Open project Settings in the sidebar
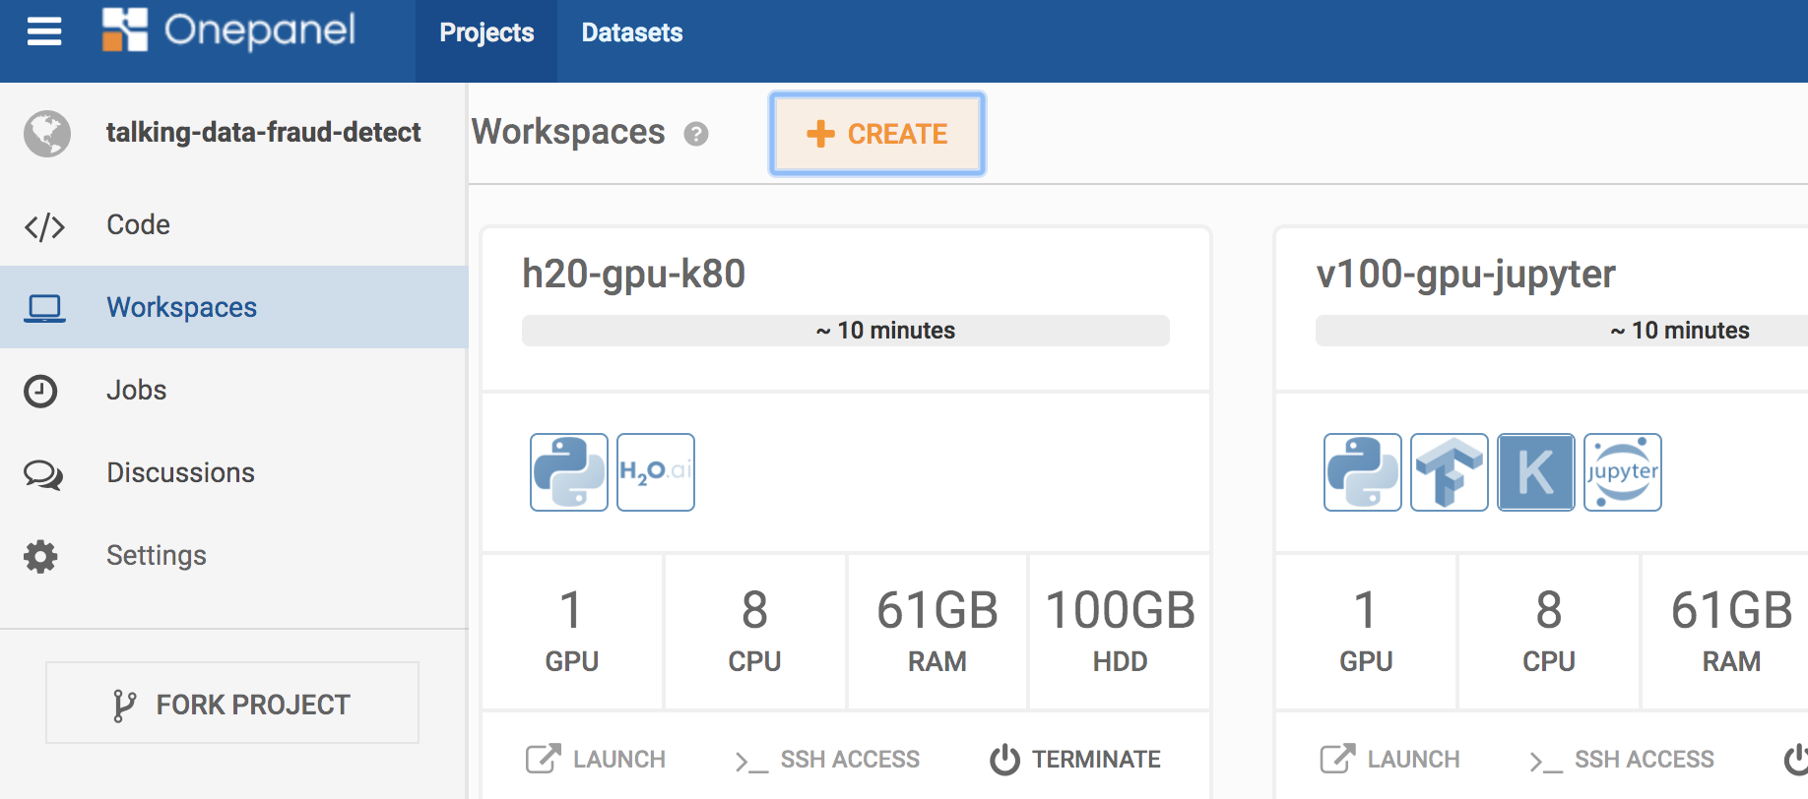1808x799 pixels. pyautogui.click(x=156, y=555)
